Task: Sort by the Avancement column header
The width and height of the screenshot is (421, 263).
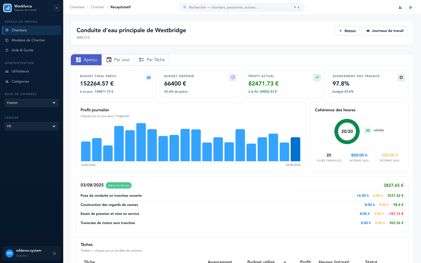Action: [x=220, y=262]
